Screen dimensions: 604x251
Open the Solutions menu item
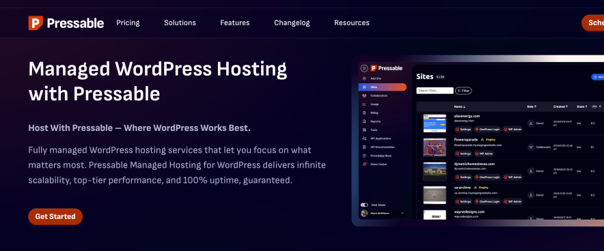tap(180, 23)
